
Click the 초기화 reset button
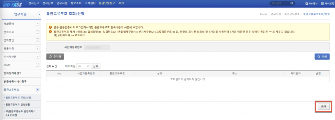55,57
